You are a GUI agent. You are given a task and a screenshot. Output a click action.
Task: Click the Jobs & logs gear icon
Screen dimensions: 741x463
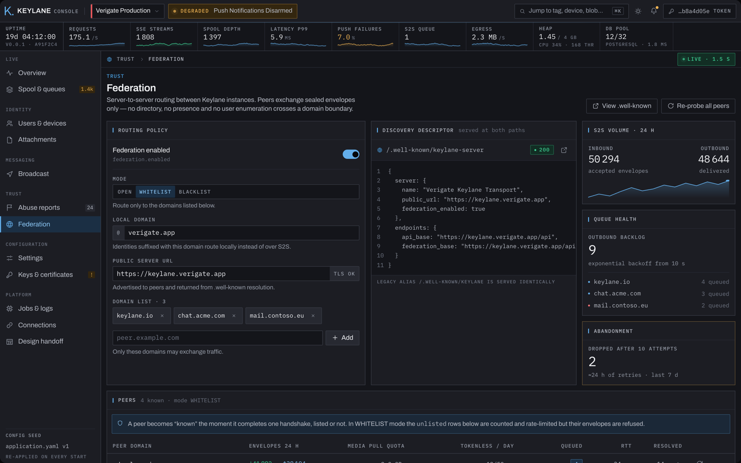[x=10, y=309]
